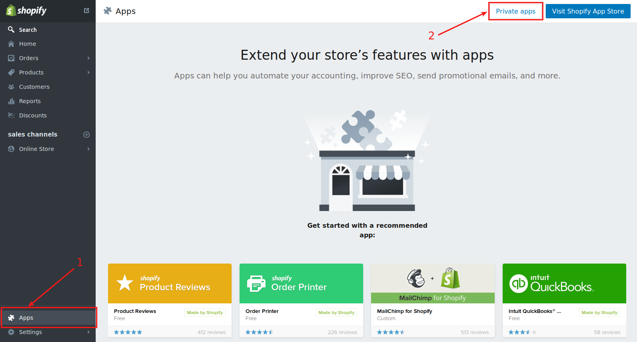Click the puzzle icon beside Apps heading
The height and width of the screenshot is (342, 637).
[x=108, y=11]
